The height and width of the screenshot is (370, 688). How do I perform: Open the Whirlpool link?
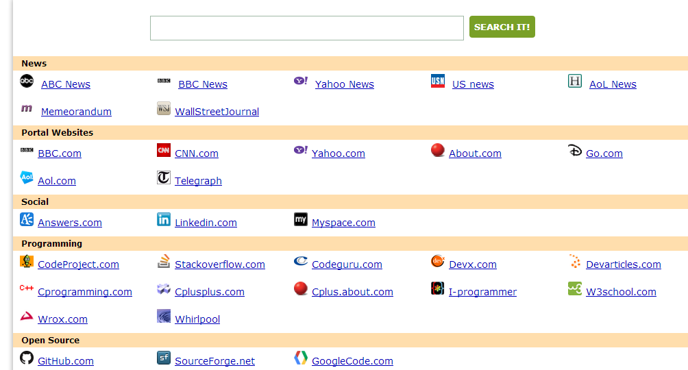click(197, 319)
